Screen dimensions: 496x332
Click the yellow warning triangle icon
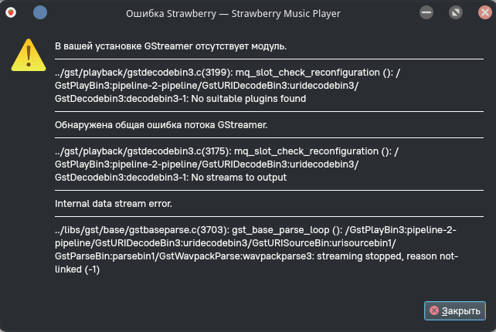coord(28,55)
